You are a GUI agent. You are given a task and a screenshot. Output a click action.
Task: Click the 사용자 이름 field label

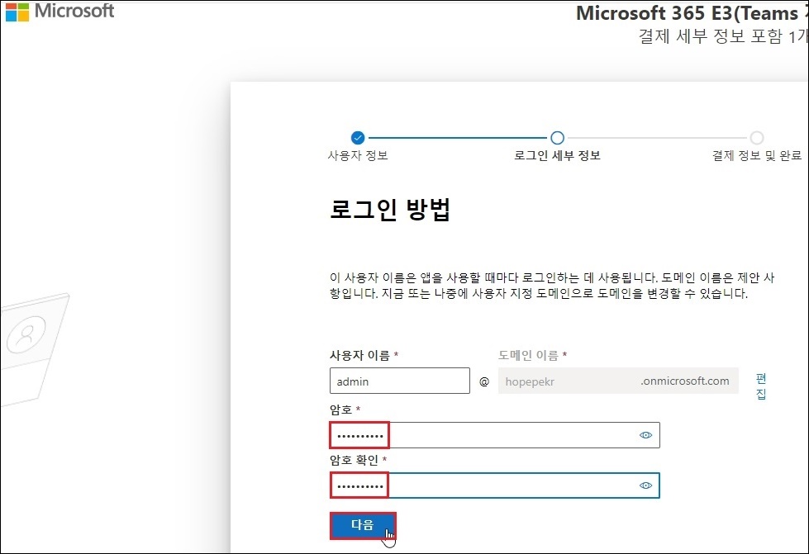tap(359, 355)
